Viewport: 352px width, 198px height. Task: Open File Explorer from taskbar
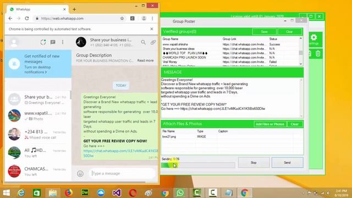(53, 193)
